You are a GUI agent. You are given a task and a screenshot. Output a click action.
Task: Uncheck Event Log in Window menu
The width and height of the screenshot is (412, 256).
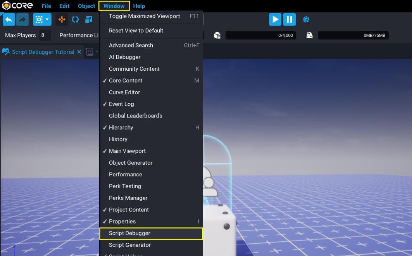tap(121, 104)
